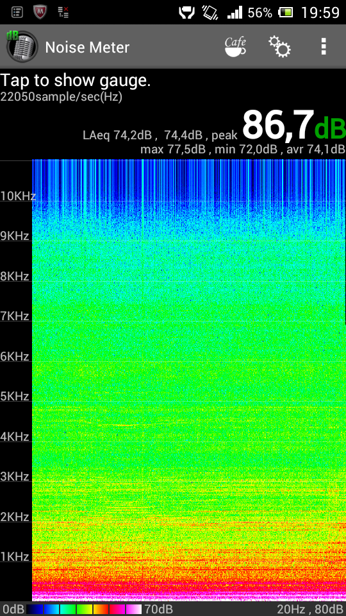Tap the blue swatch in color legend
Viewport: 346px width, 616px height.
[x=51, y=610]
